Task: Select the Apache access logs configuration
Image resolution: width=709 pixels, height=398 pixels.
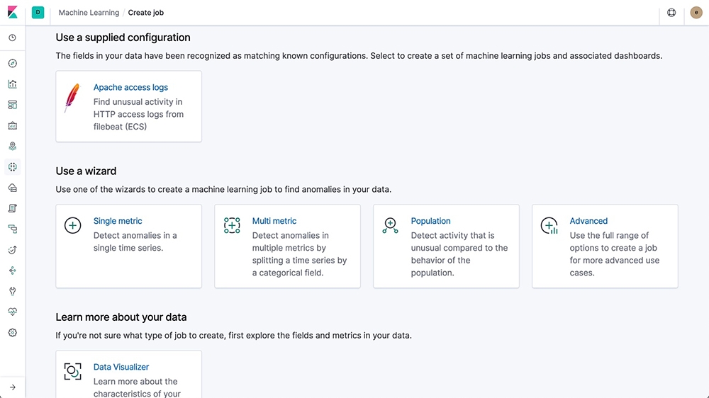Action: (128, 106)
